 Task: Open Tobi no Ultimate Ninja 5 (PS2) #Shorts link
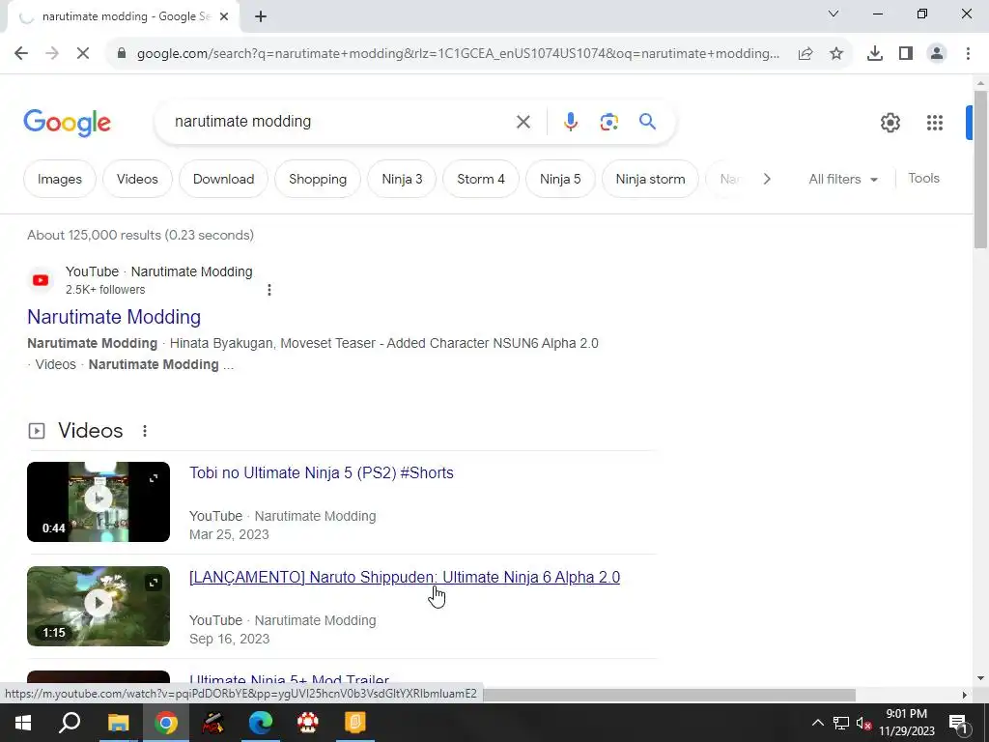click(321, 473)
